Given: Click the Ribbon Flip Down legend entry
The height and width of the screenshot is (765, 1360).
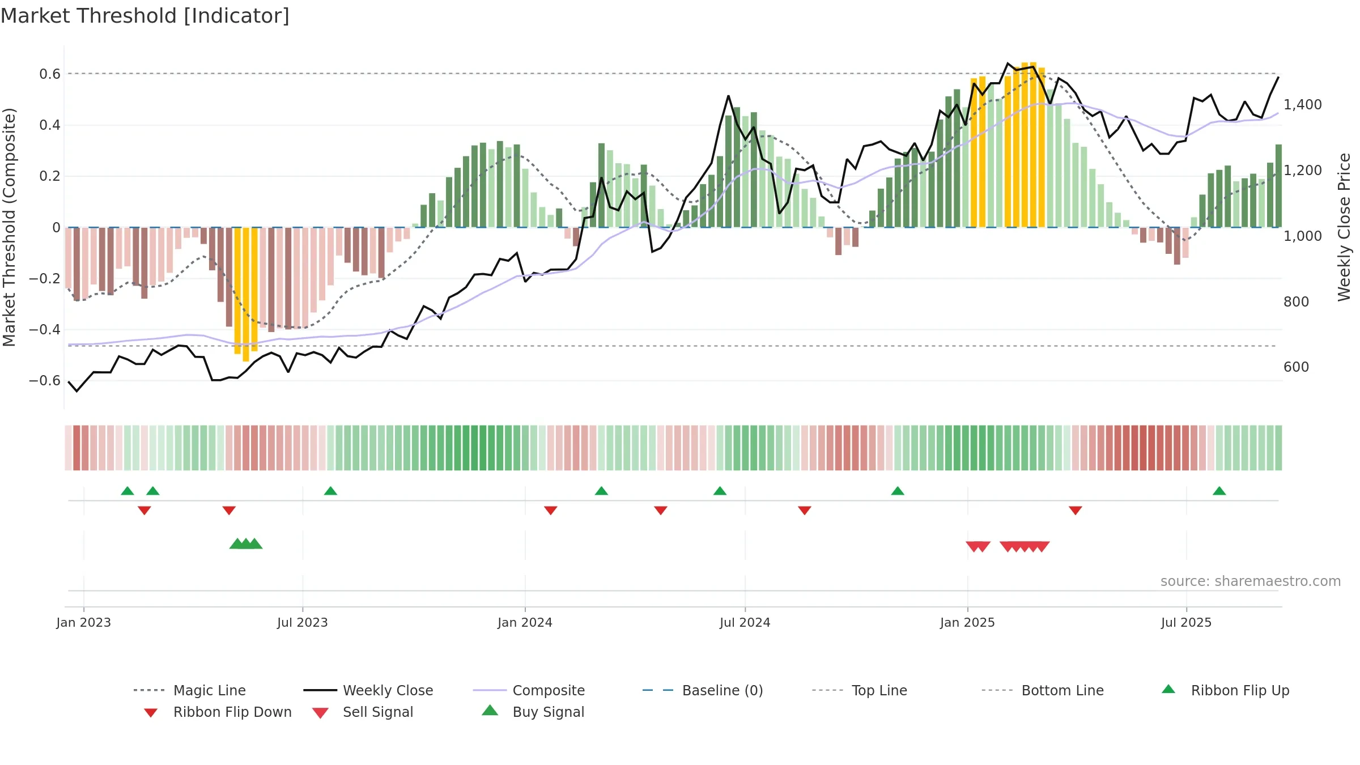Looking at the screenshot, I should 218,712.
